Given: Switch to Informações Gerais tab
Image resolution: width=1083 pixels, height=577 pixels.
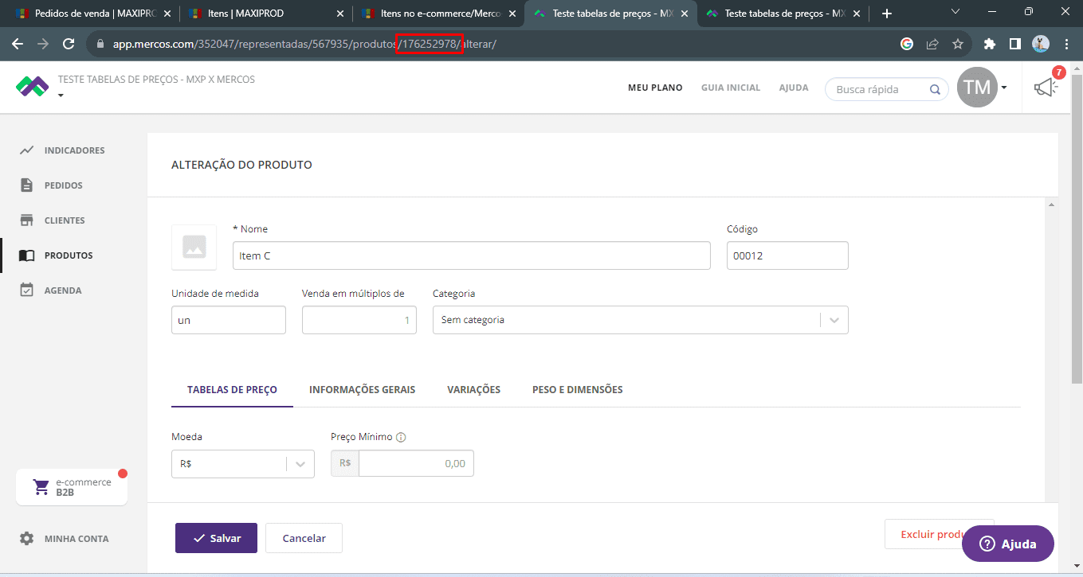Looking at the screenshot, I should tap(362, 390).
